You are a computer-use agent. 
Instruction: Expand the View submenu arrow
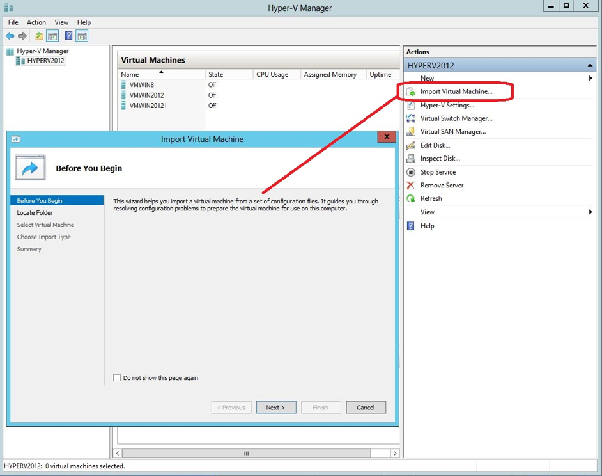(590, 212)
